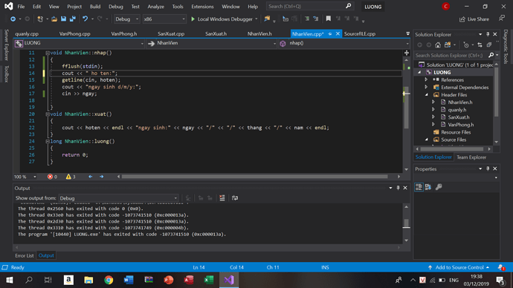Open the Server Explorer side tab

tap(6, 45)
